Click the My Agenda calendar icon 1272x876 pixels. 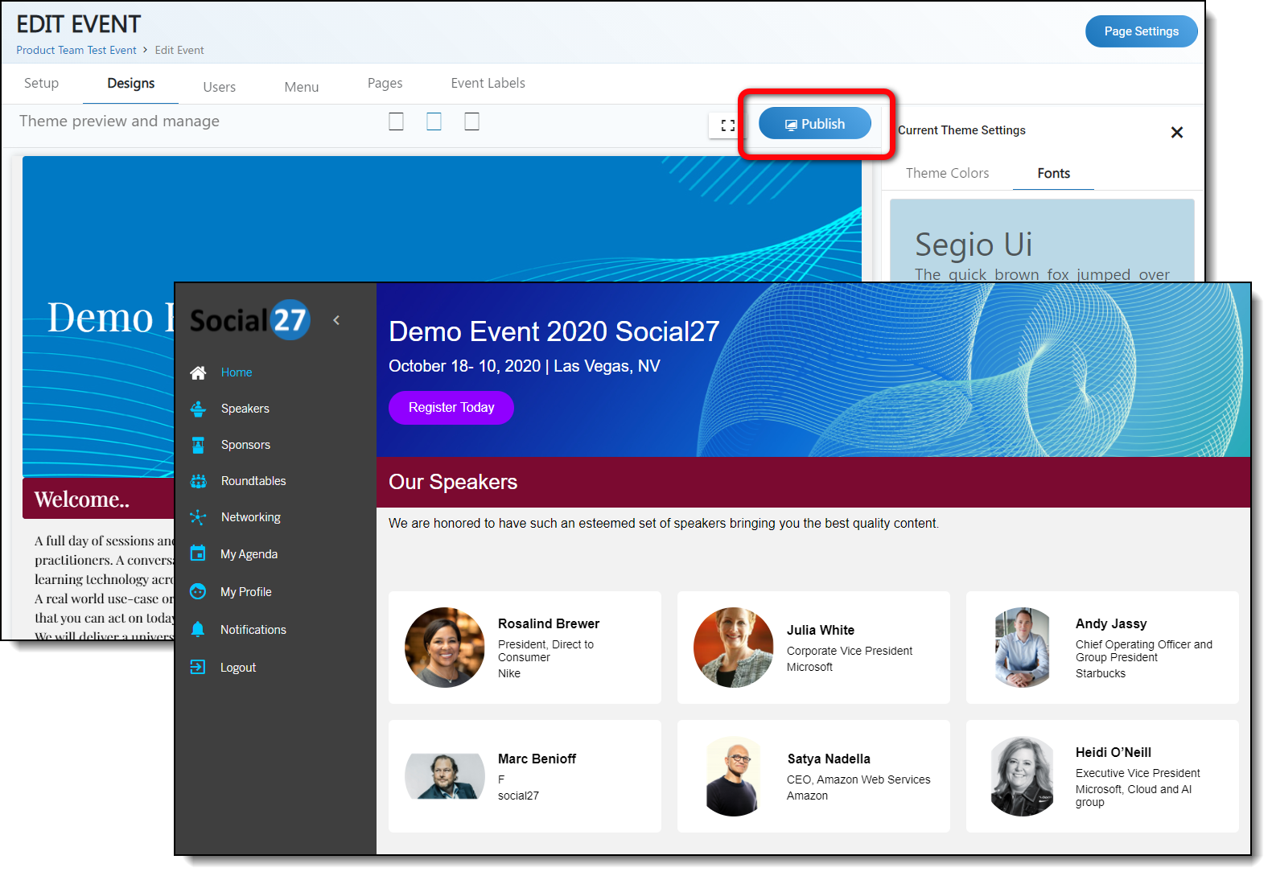[198, 553]
